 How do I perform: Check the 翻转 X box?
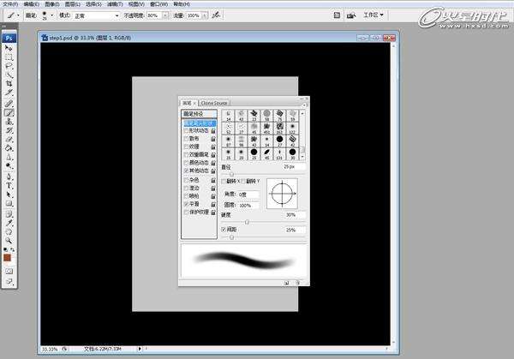tap(224, 181)
